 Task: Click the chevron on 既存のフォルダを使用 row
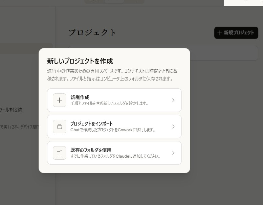[x=173, y=153]
